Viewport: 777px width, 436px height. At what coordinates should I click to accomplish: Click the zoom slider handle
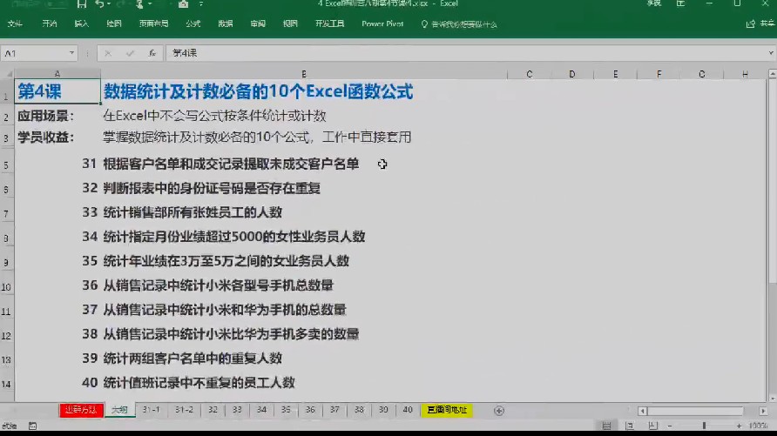click(704, 426)
